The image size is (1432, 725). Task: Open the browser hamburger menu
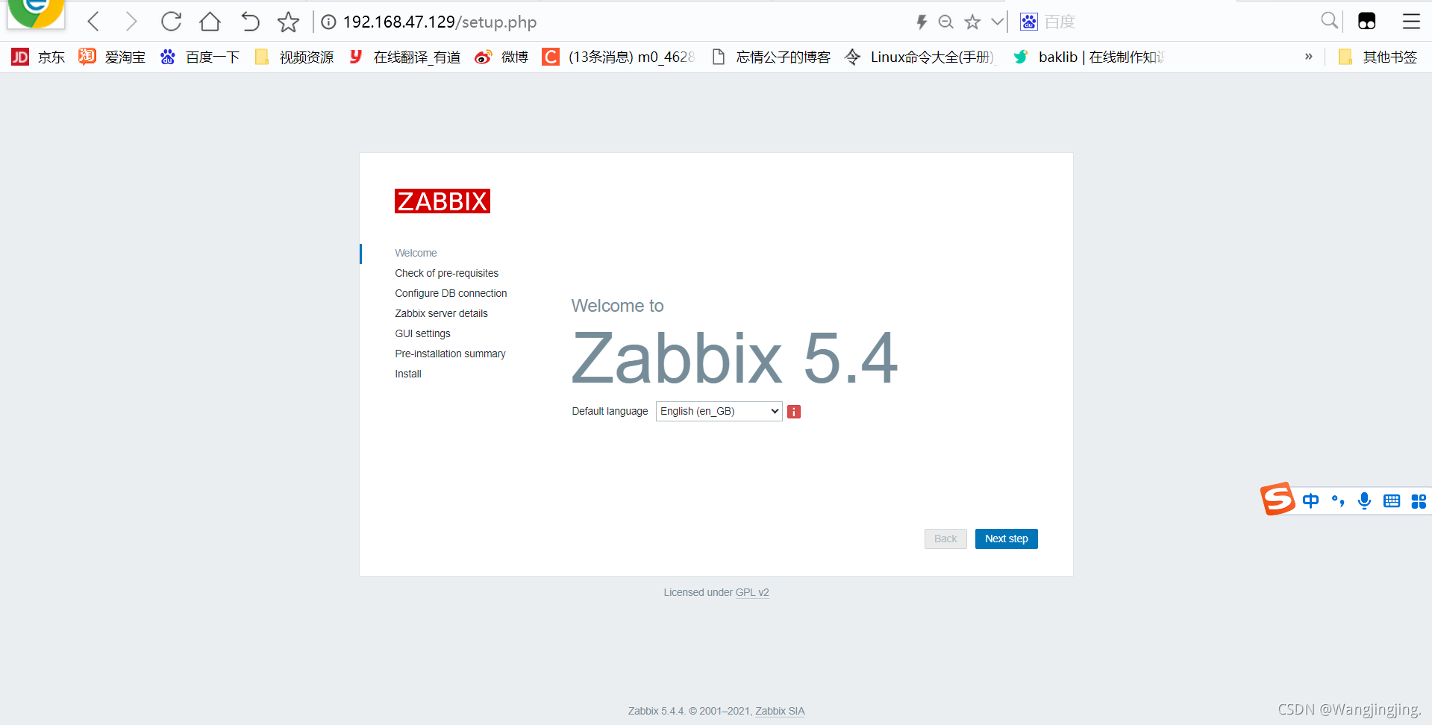point(1410,22)
